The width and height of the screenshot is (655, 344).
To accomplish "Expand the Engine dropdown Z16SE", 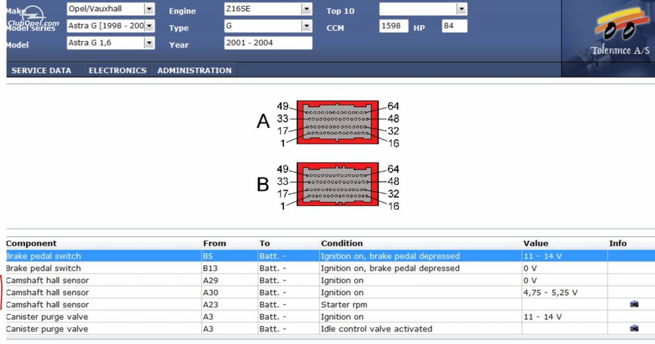I will (307, 9).
